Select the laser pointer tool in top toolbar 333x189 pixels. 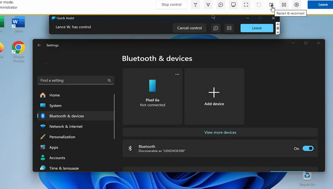pos(195,5)
